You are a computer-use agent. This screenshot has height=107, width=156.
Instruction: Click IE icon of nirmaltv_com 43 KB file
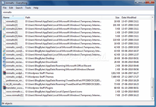point(4,51)
